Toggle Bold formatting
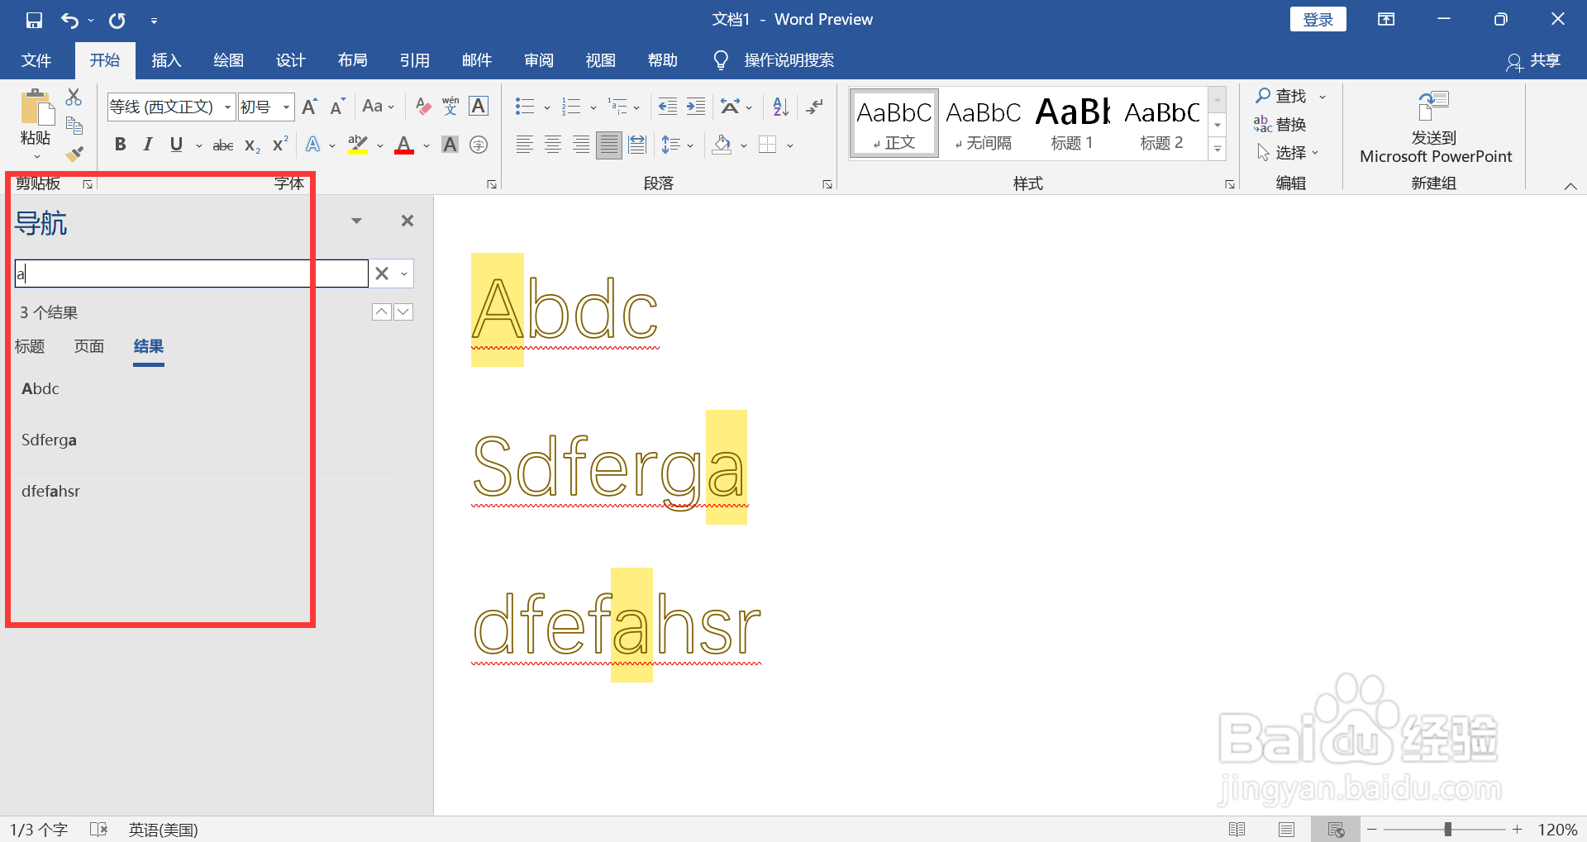 click(121, 145)
